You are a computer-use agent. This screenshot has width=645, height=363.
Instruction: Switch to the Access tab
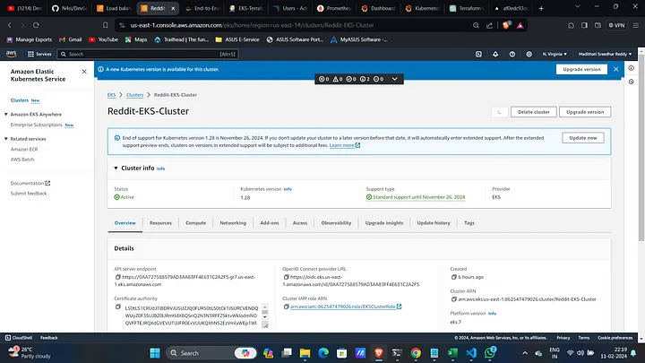point(300,222)
